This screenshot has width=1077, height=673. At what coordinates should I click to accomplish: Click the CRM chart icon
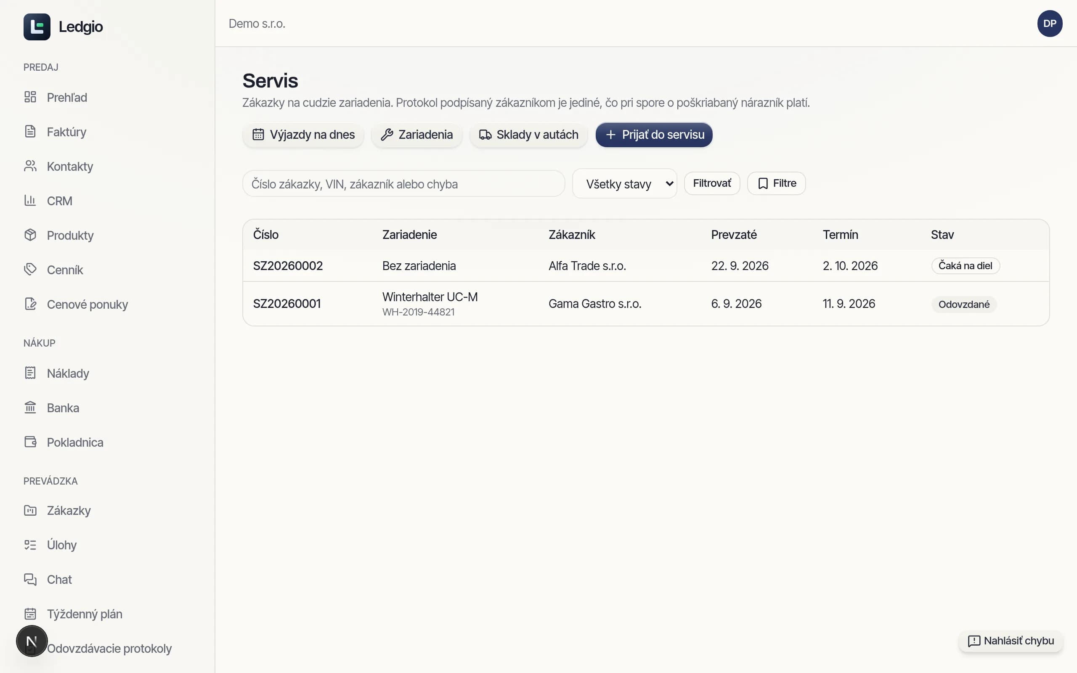tap(30, 201)
